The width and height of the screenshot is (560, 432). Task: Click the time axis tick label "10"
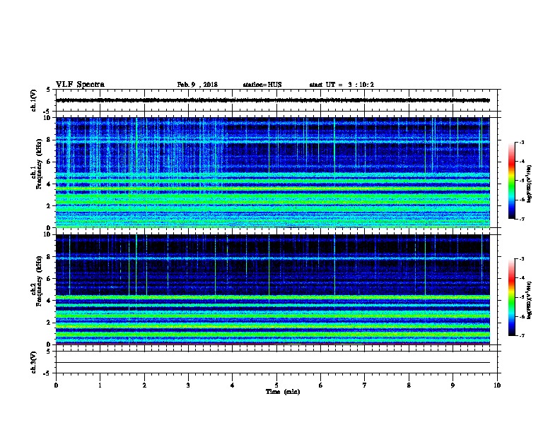coord(497,385)
